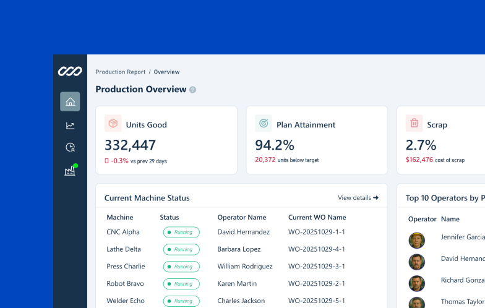Click the Units Good box icon
Screen dimensions: 485x308
click(113, 124)
